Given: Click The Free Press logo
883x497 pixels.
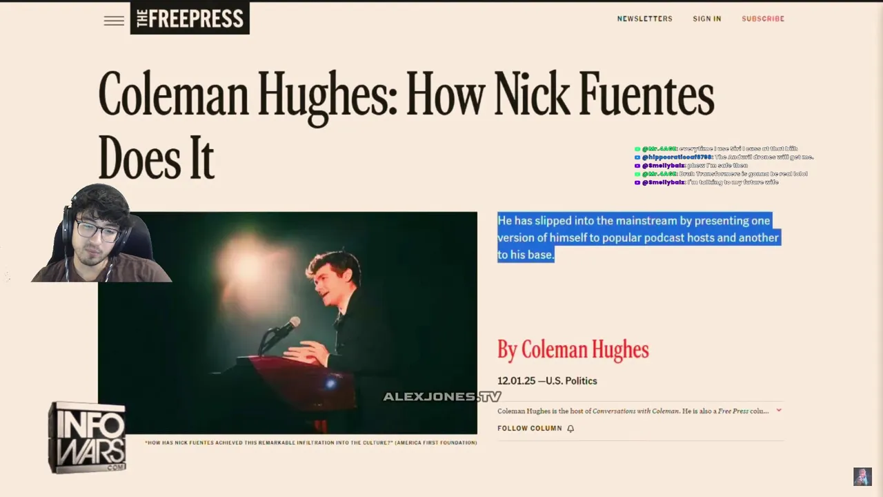Looking at the screenshot, I should point(190,19).
